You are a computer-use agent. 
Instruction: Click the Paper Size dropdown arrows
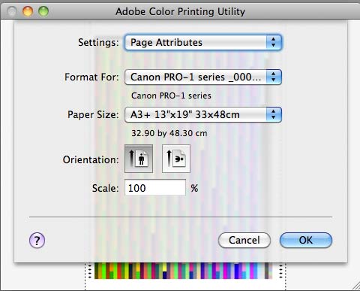(274, 114)
